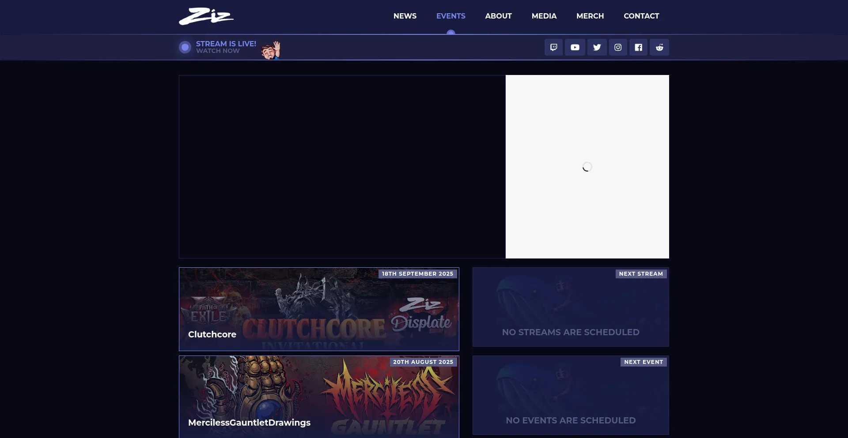Click the WATCH NOW link

click(218, 51)
